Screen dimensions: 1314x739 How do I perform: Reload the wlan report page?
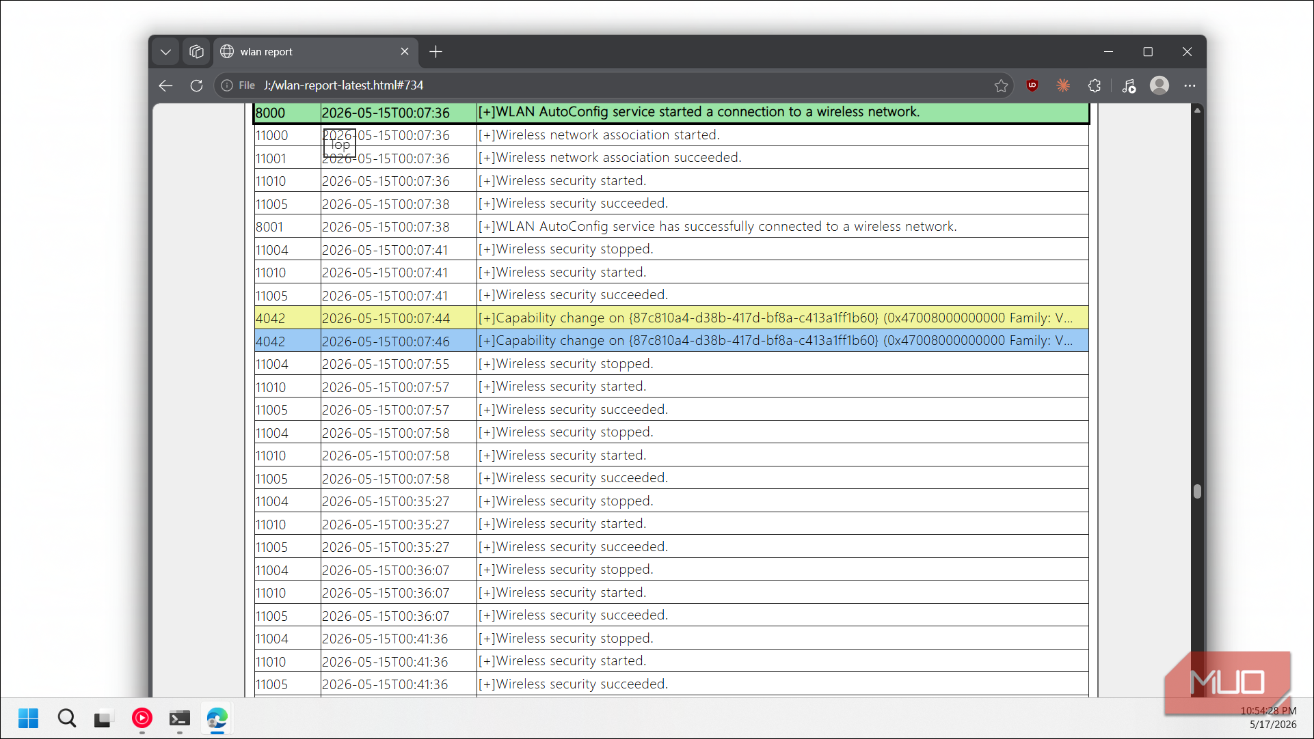pyautogui.click(x=196, y=85)
